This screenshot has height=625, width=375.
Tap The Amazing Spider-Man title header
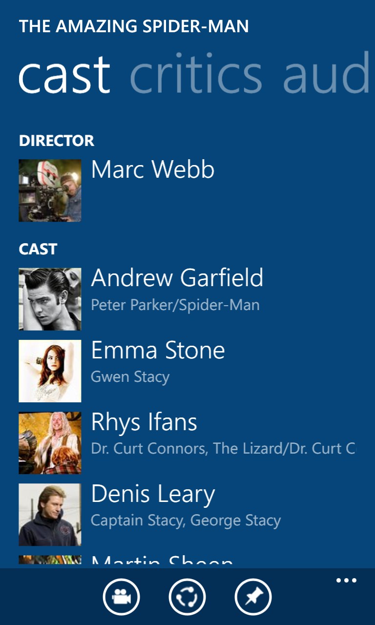134,26
